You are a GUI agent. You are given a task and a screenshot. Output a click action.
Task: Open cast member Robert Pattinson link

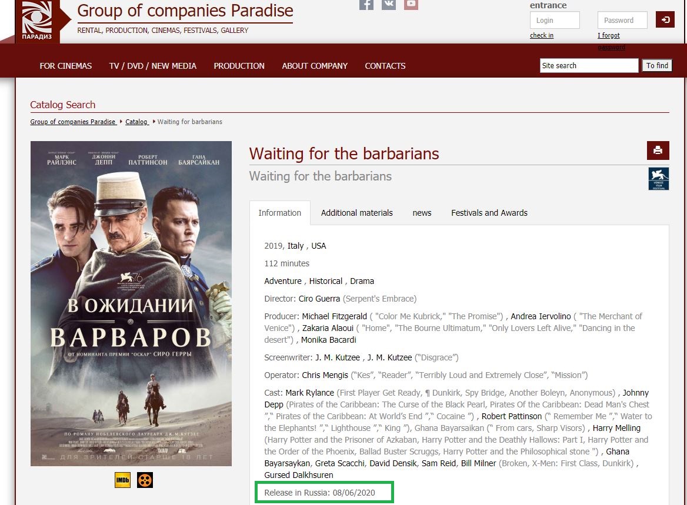pos(511,416)
